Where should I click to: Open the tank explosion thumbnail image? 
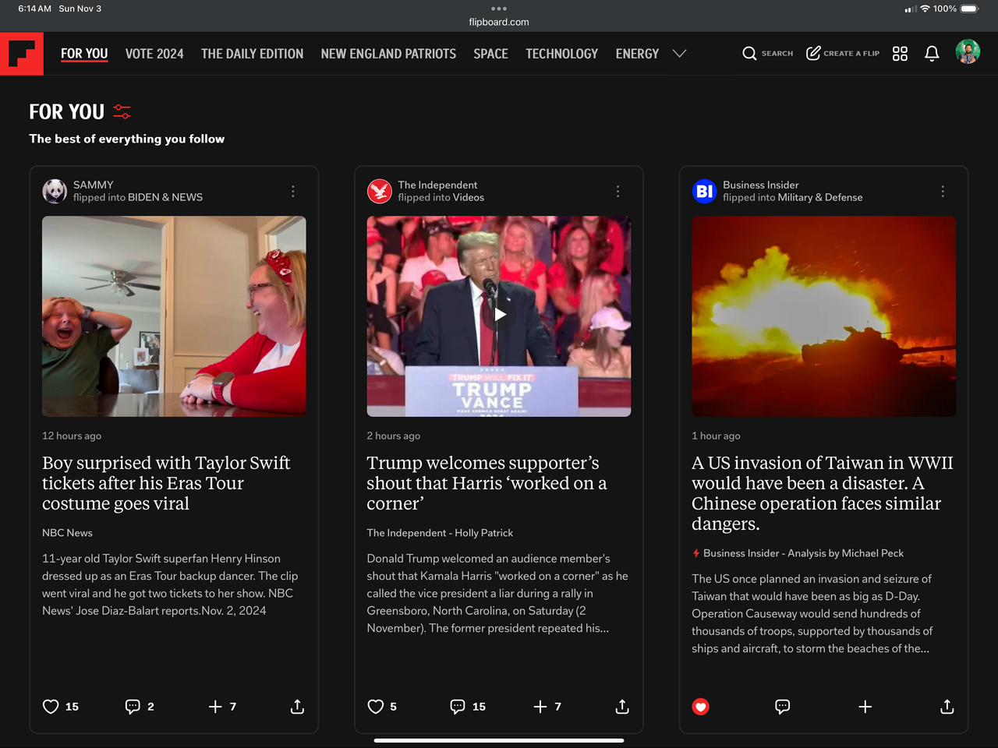(x=824, y=316)
